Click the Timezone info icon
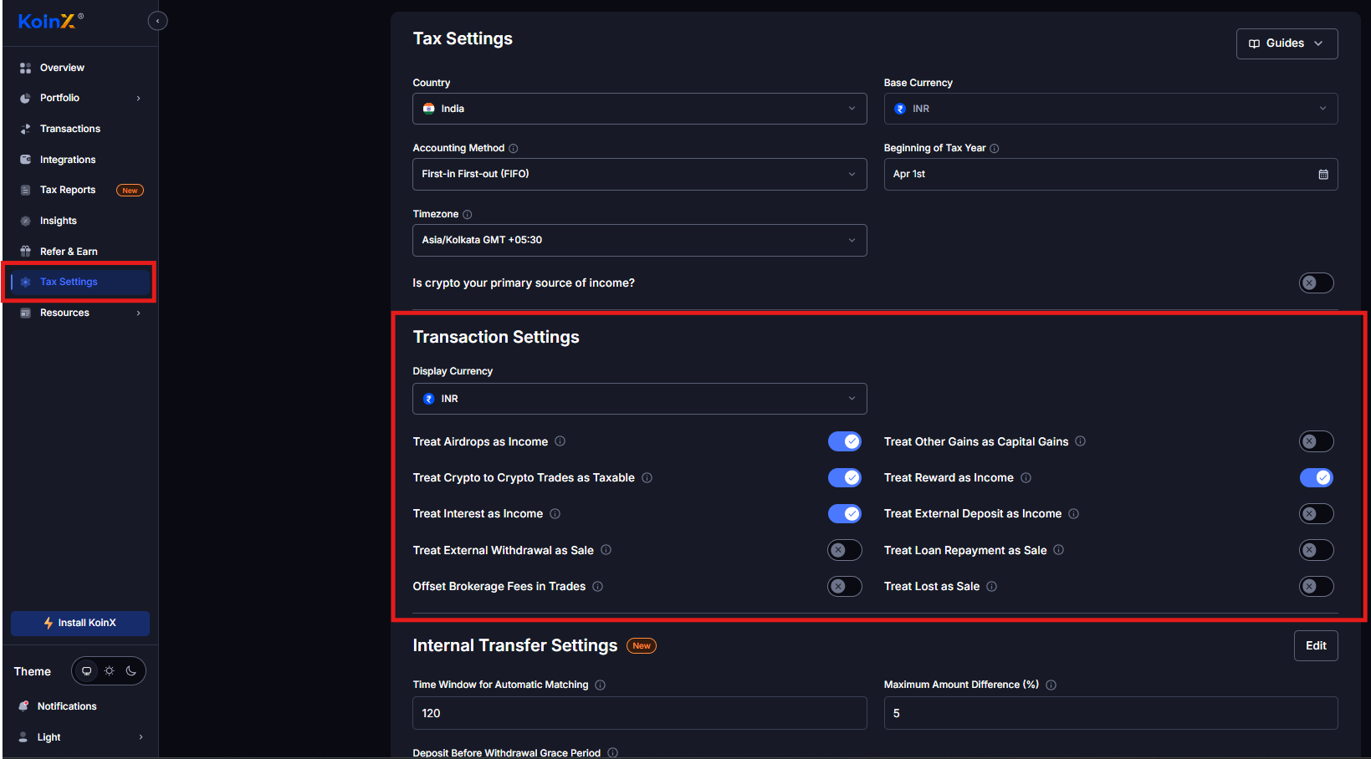 pyautogui.click(x=468, y=215)
